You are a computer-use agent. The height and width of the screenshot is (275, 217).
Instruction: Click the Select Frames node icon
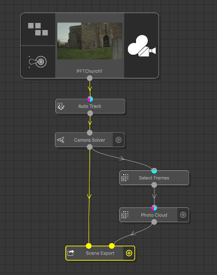click(x=125, y=178)
